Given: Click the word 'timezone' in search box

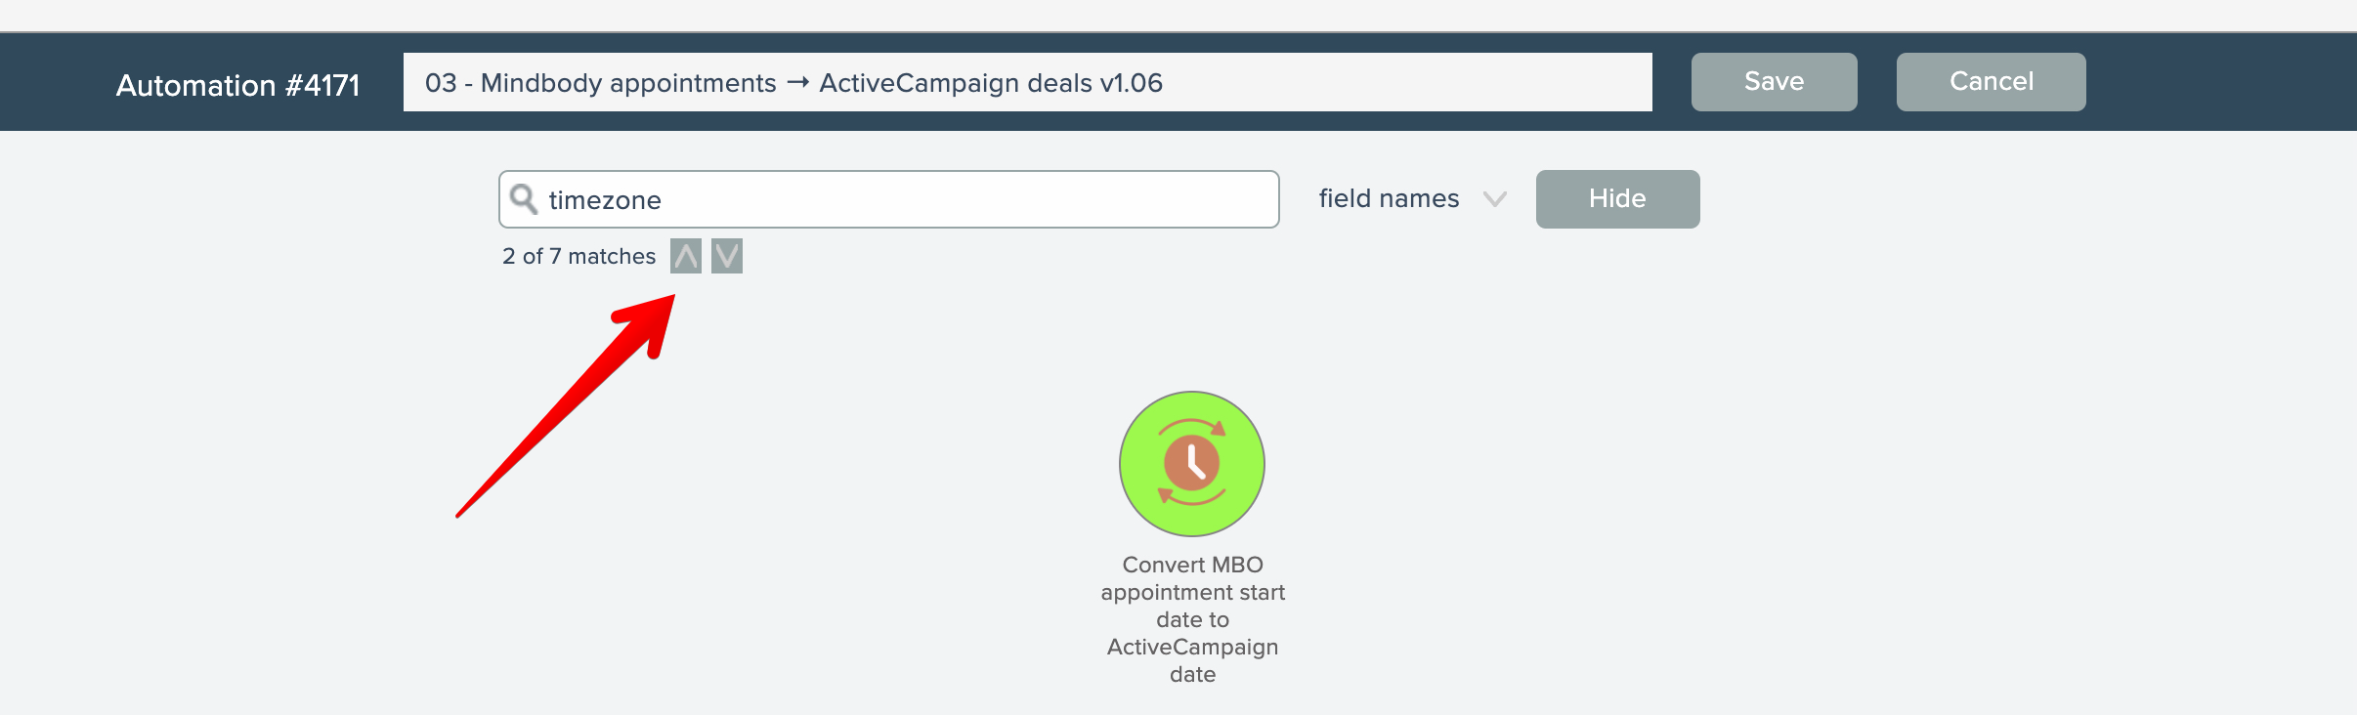Looking at the screenshot, I should tap(605, 200).
